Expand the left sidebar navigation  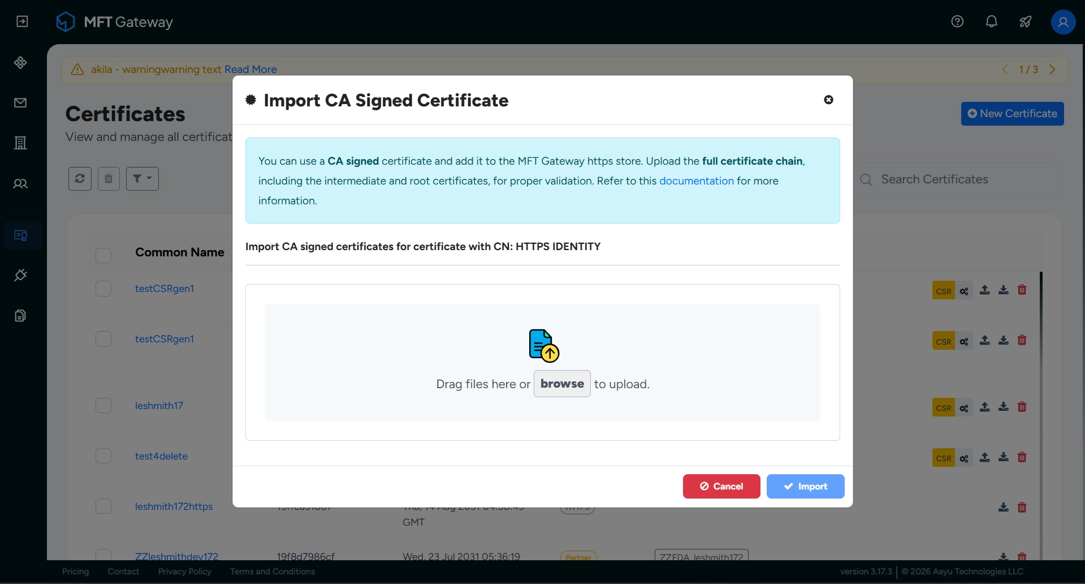[22, 22]
